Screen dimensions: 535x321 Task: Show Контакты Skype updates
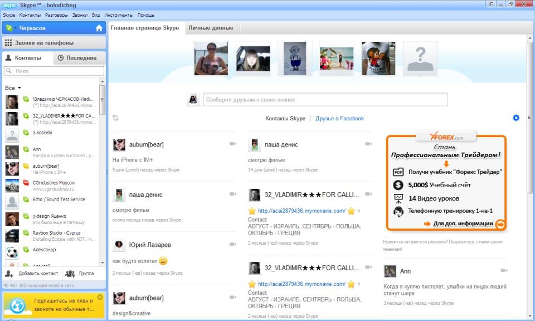tap(285, 118)
